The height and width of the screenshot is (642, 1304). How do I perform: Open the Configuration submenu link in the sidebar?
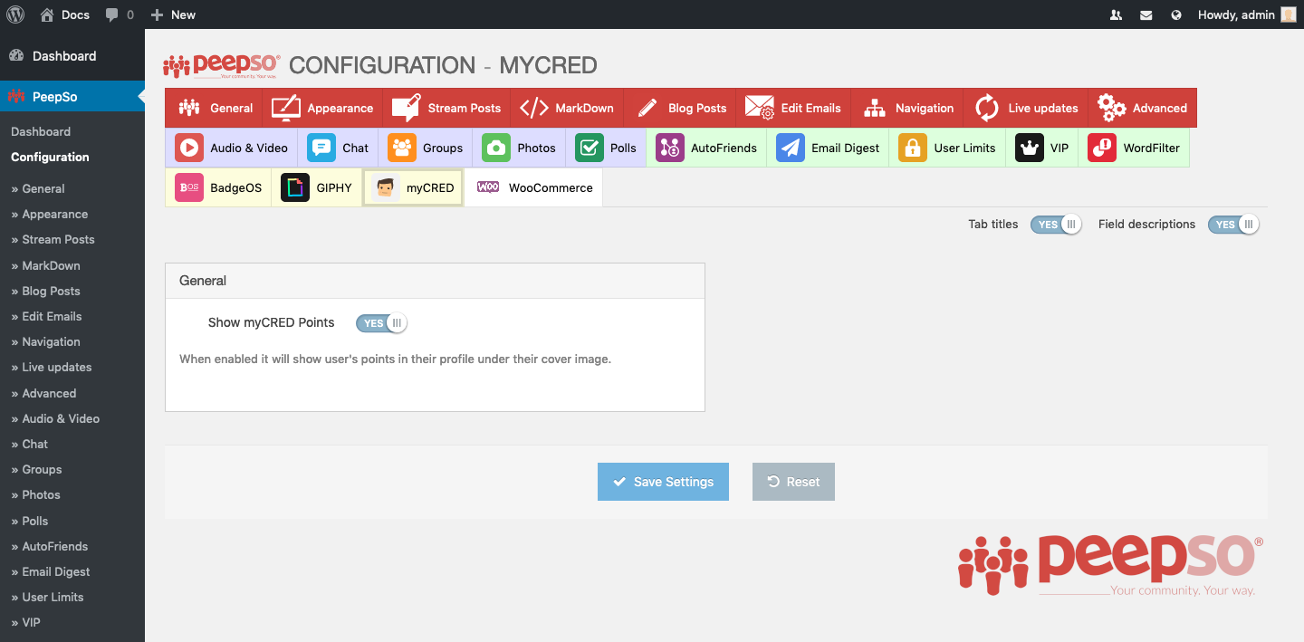50,157
